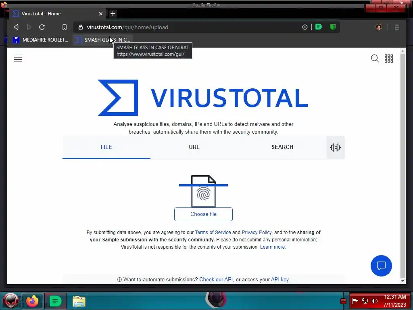413x310 pixels.
Task: Click the Choose file button
Action: click(203, 214)
